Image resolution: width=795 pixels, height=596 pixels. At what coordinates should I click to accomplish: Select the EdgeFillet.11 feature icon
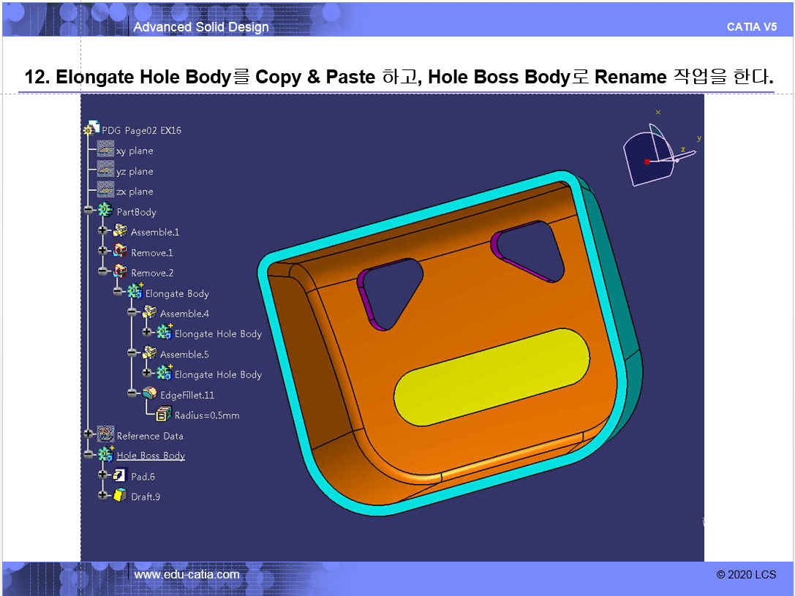pos(149,394)
